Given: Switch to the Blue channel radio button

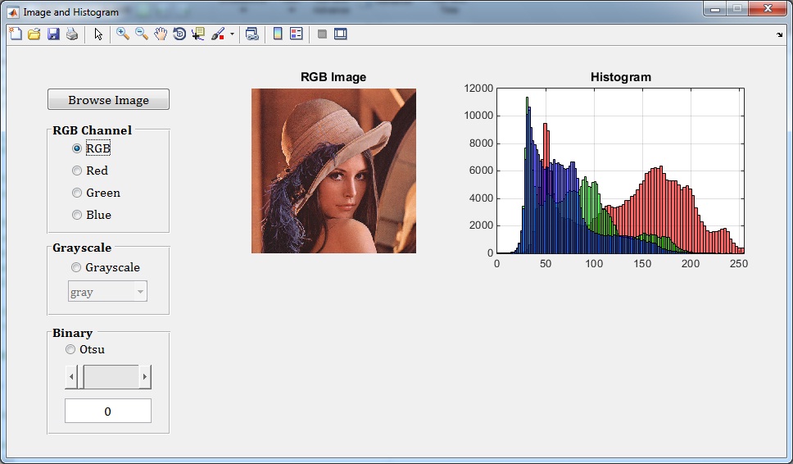Looking at the screenshot, I should point(77,215).
